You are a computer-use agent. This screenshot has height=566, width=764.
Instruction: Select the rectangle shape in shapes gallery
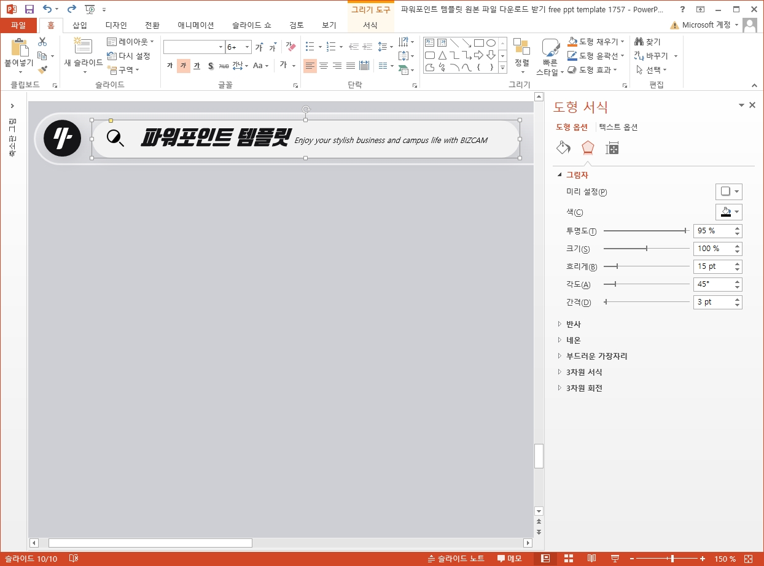479,43
